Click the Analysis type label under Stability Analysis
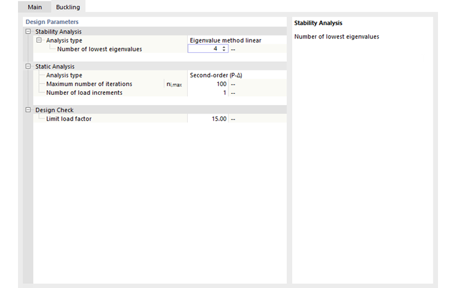This screenshot has height=288, width=456. (64, 40)
